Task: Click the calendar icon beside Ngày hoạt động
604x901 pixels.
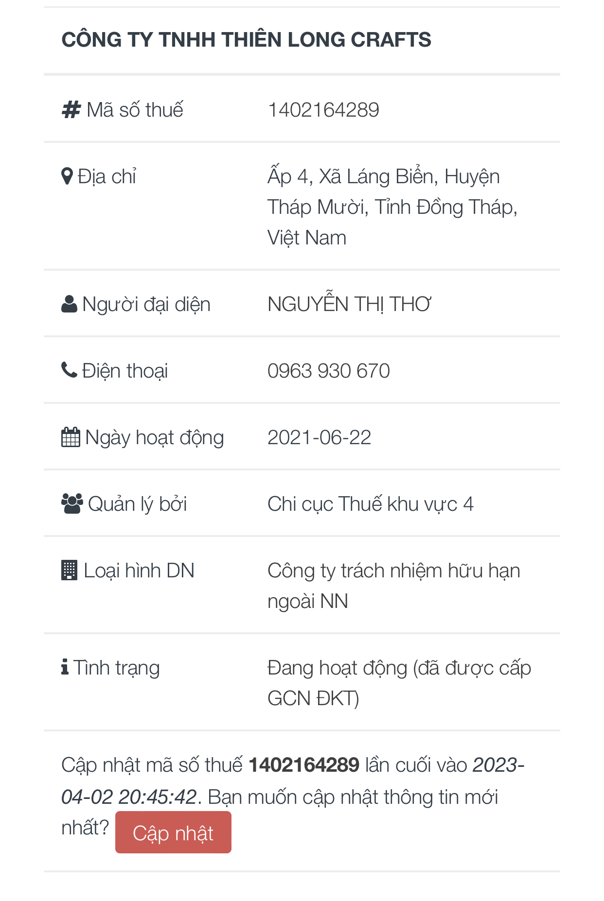Action: click(x=71, y=437)
